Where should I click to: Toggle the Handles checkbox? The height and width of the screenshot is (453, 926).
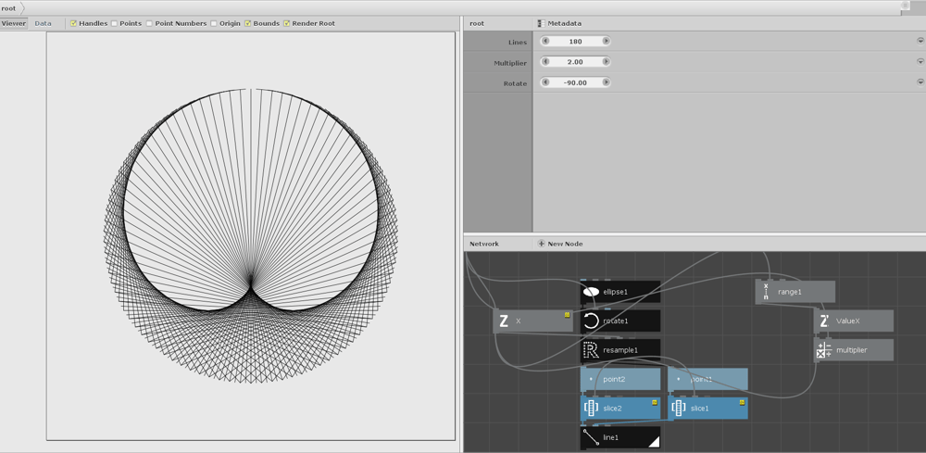73,24
